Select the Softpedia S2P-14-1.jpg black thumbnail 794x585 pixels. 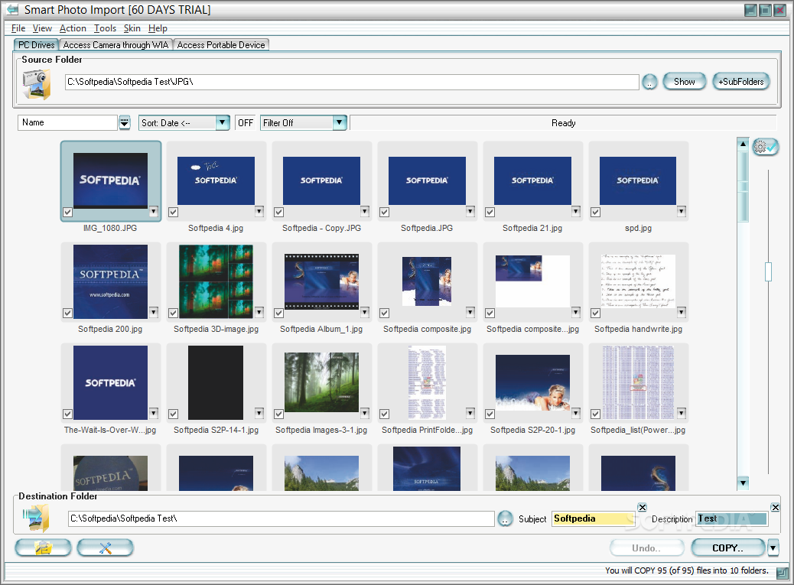(x=216, y=382)
